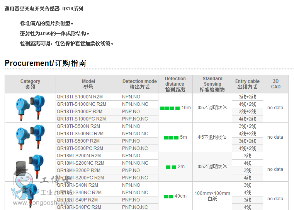Click the green 40cm detection distance bar
Screen dimensions: 294x210
coord(168,196)
